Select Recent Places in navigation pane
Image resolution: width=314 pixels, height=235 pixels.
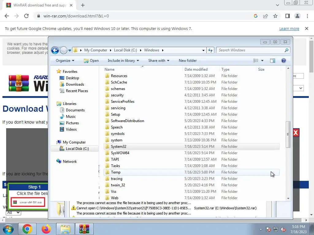pyautogui.click(x=77, y=91)
